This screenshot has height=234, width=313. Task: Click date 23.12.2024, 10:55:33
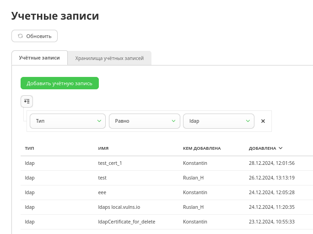click(x=272, y=222)
